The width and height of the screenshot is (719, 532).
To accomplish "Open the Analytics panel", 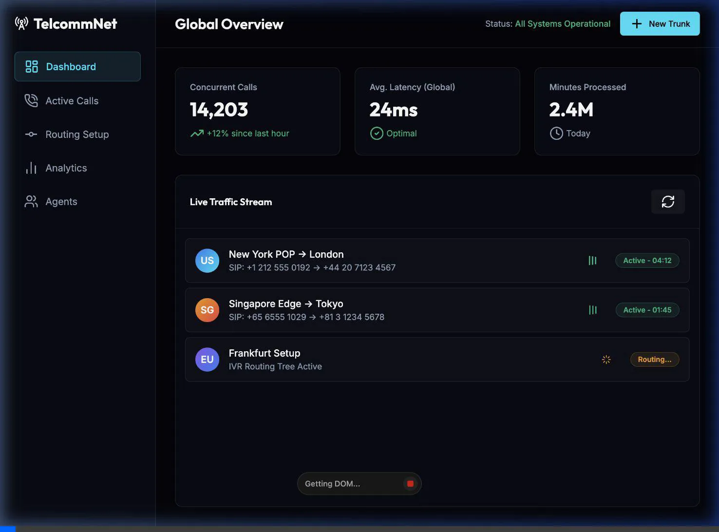I will [x=66, y=168].
